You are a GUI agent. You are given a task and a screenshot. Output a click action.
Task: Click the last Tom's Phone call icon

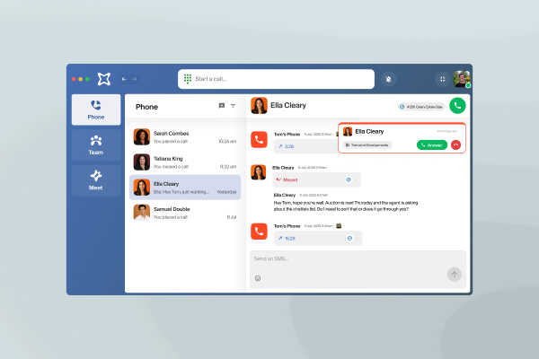click(260, 232)
